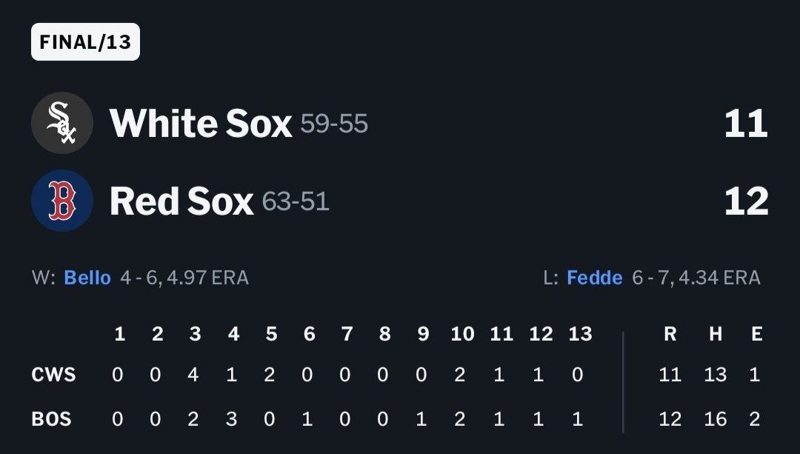
Task: Select the R runs column header
Action: pos(670,334)
